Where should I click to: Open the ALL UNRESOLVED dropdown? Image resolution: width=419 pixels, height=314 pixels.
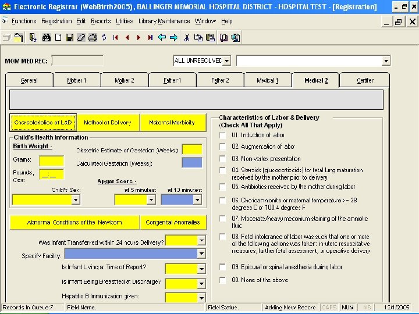(x=226, y=61)
